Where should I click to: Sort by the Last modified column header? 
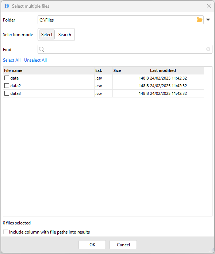point(176,70)
